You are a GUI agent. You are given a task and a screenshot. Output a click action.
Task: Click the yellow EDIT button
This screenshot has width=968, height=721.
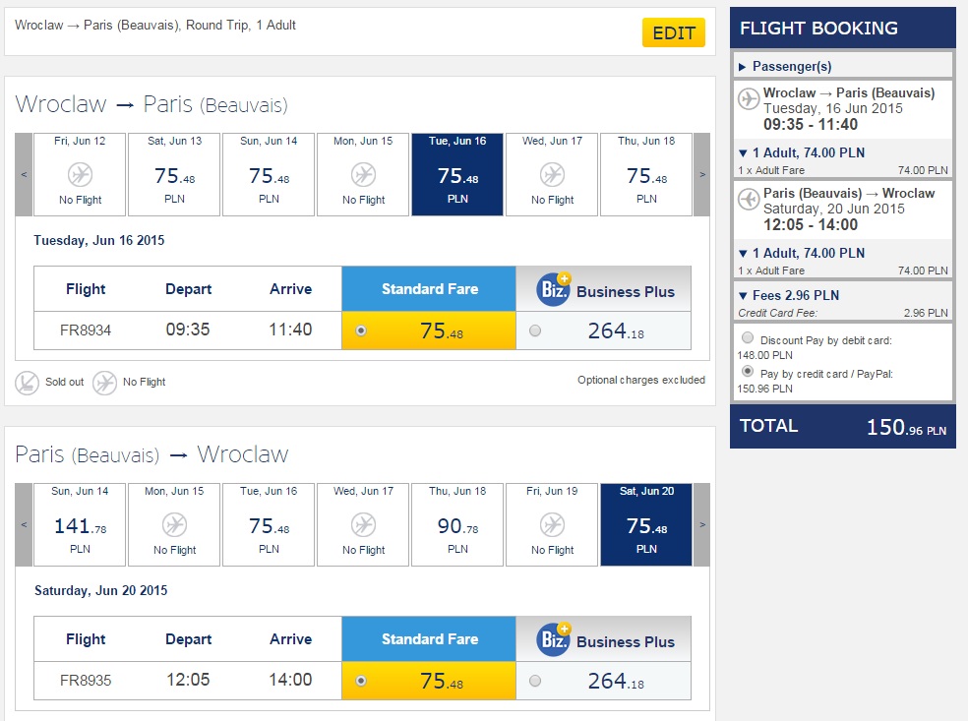pos(674,32)
